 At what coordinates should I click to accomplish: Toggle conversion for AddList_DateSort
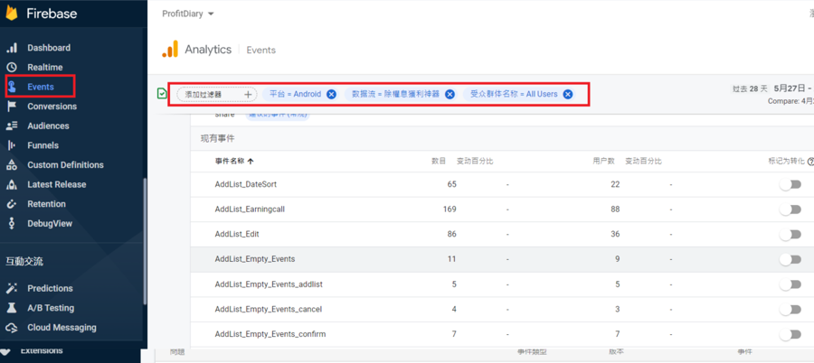click(x=790, y=184)
